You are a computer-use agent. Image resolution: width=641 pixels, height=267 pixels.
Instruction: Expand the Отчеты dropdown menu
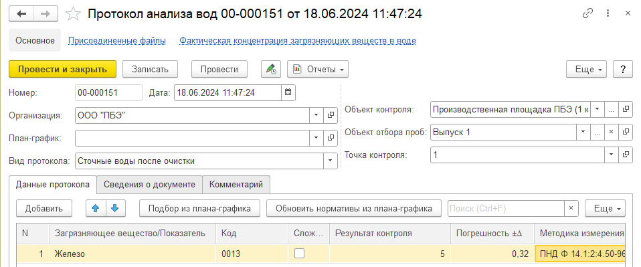pyautogui.click(x=318, y=69)
